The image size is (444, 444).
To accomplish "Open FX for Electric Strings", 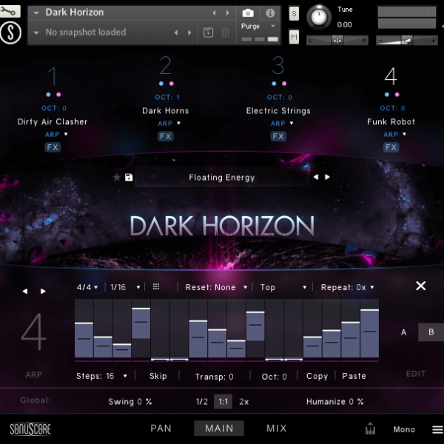I will click(x=278, y=136).
